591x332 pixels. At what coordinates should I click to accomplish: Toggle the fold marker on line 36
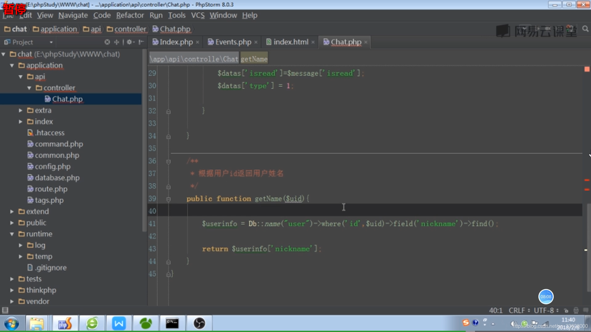click(168, 162)
